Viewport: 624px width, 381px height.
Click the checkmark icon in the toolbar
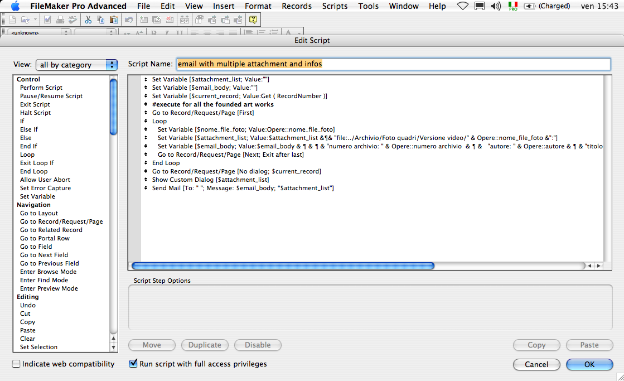tap(48, 20)
